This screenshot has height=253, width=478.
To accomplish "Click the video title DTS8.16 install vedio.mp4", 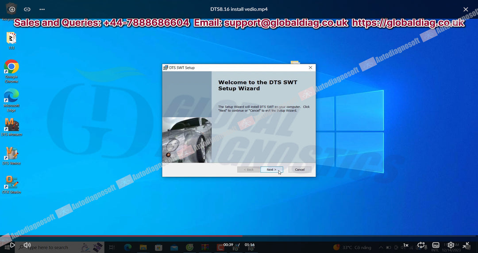I will click(239, 9).
